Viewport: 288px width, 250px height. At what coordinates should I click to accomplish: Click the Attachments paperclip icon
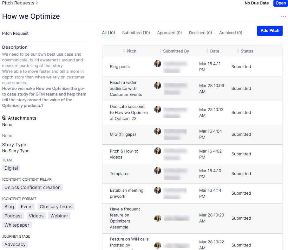pyautogui.click(x=4, y=118)
